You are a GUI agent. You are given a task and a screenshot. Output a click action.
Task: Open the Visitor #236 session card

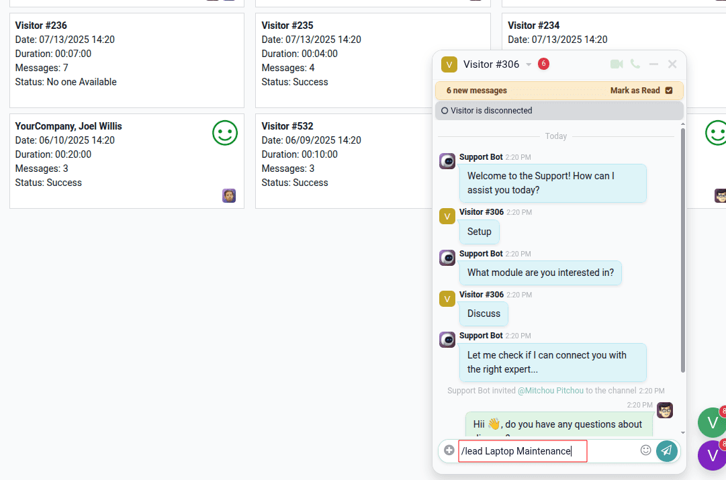pos(127,60)
